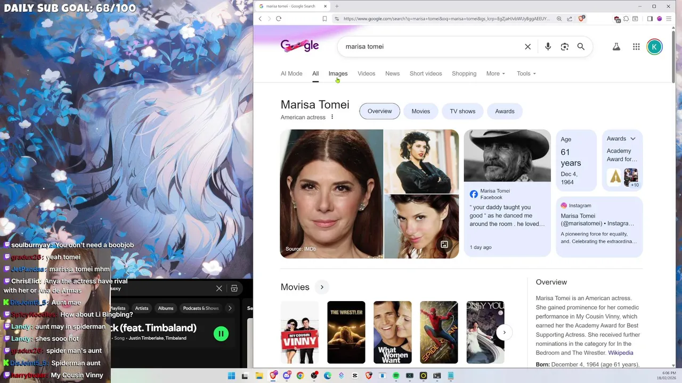Open Windows Start menu

(231, 376)
